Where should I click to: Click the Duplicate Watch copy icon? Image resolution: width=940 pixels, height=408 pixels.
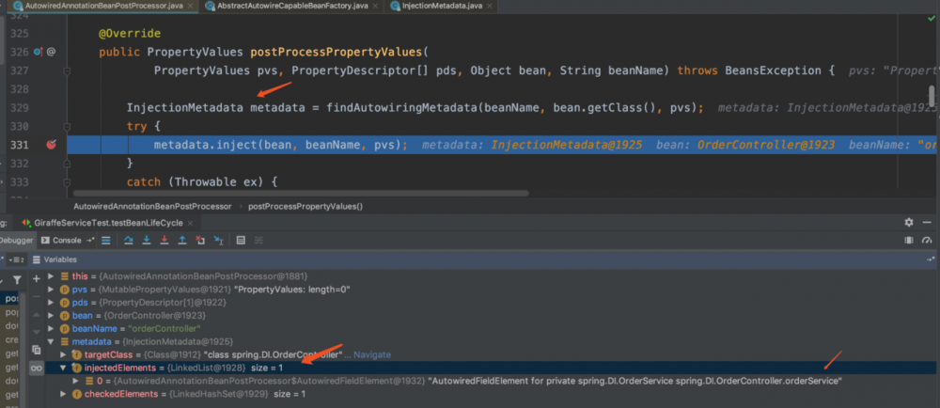click(x=37, y=350)
